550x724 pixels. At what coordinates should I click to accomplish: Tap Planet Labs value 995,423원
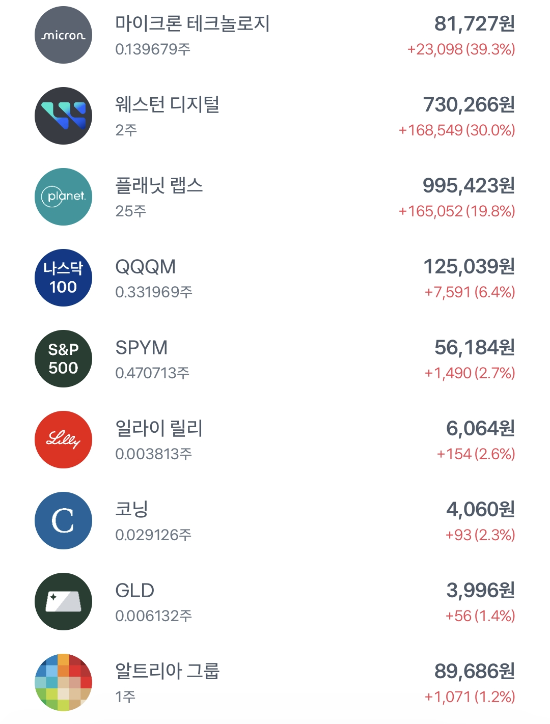point(469,186)
